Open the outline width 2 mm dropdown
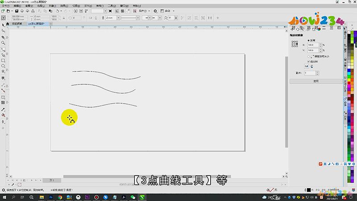 (118, 18)
